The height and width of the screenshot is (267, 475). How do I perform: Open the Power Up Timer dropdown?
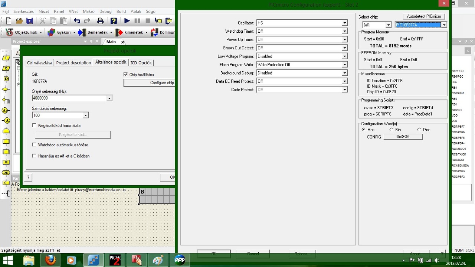pos(344,40)
